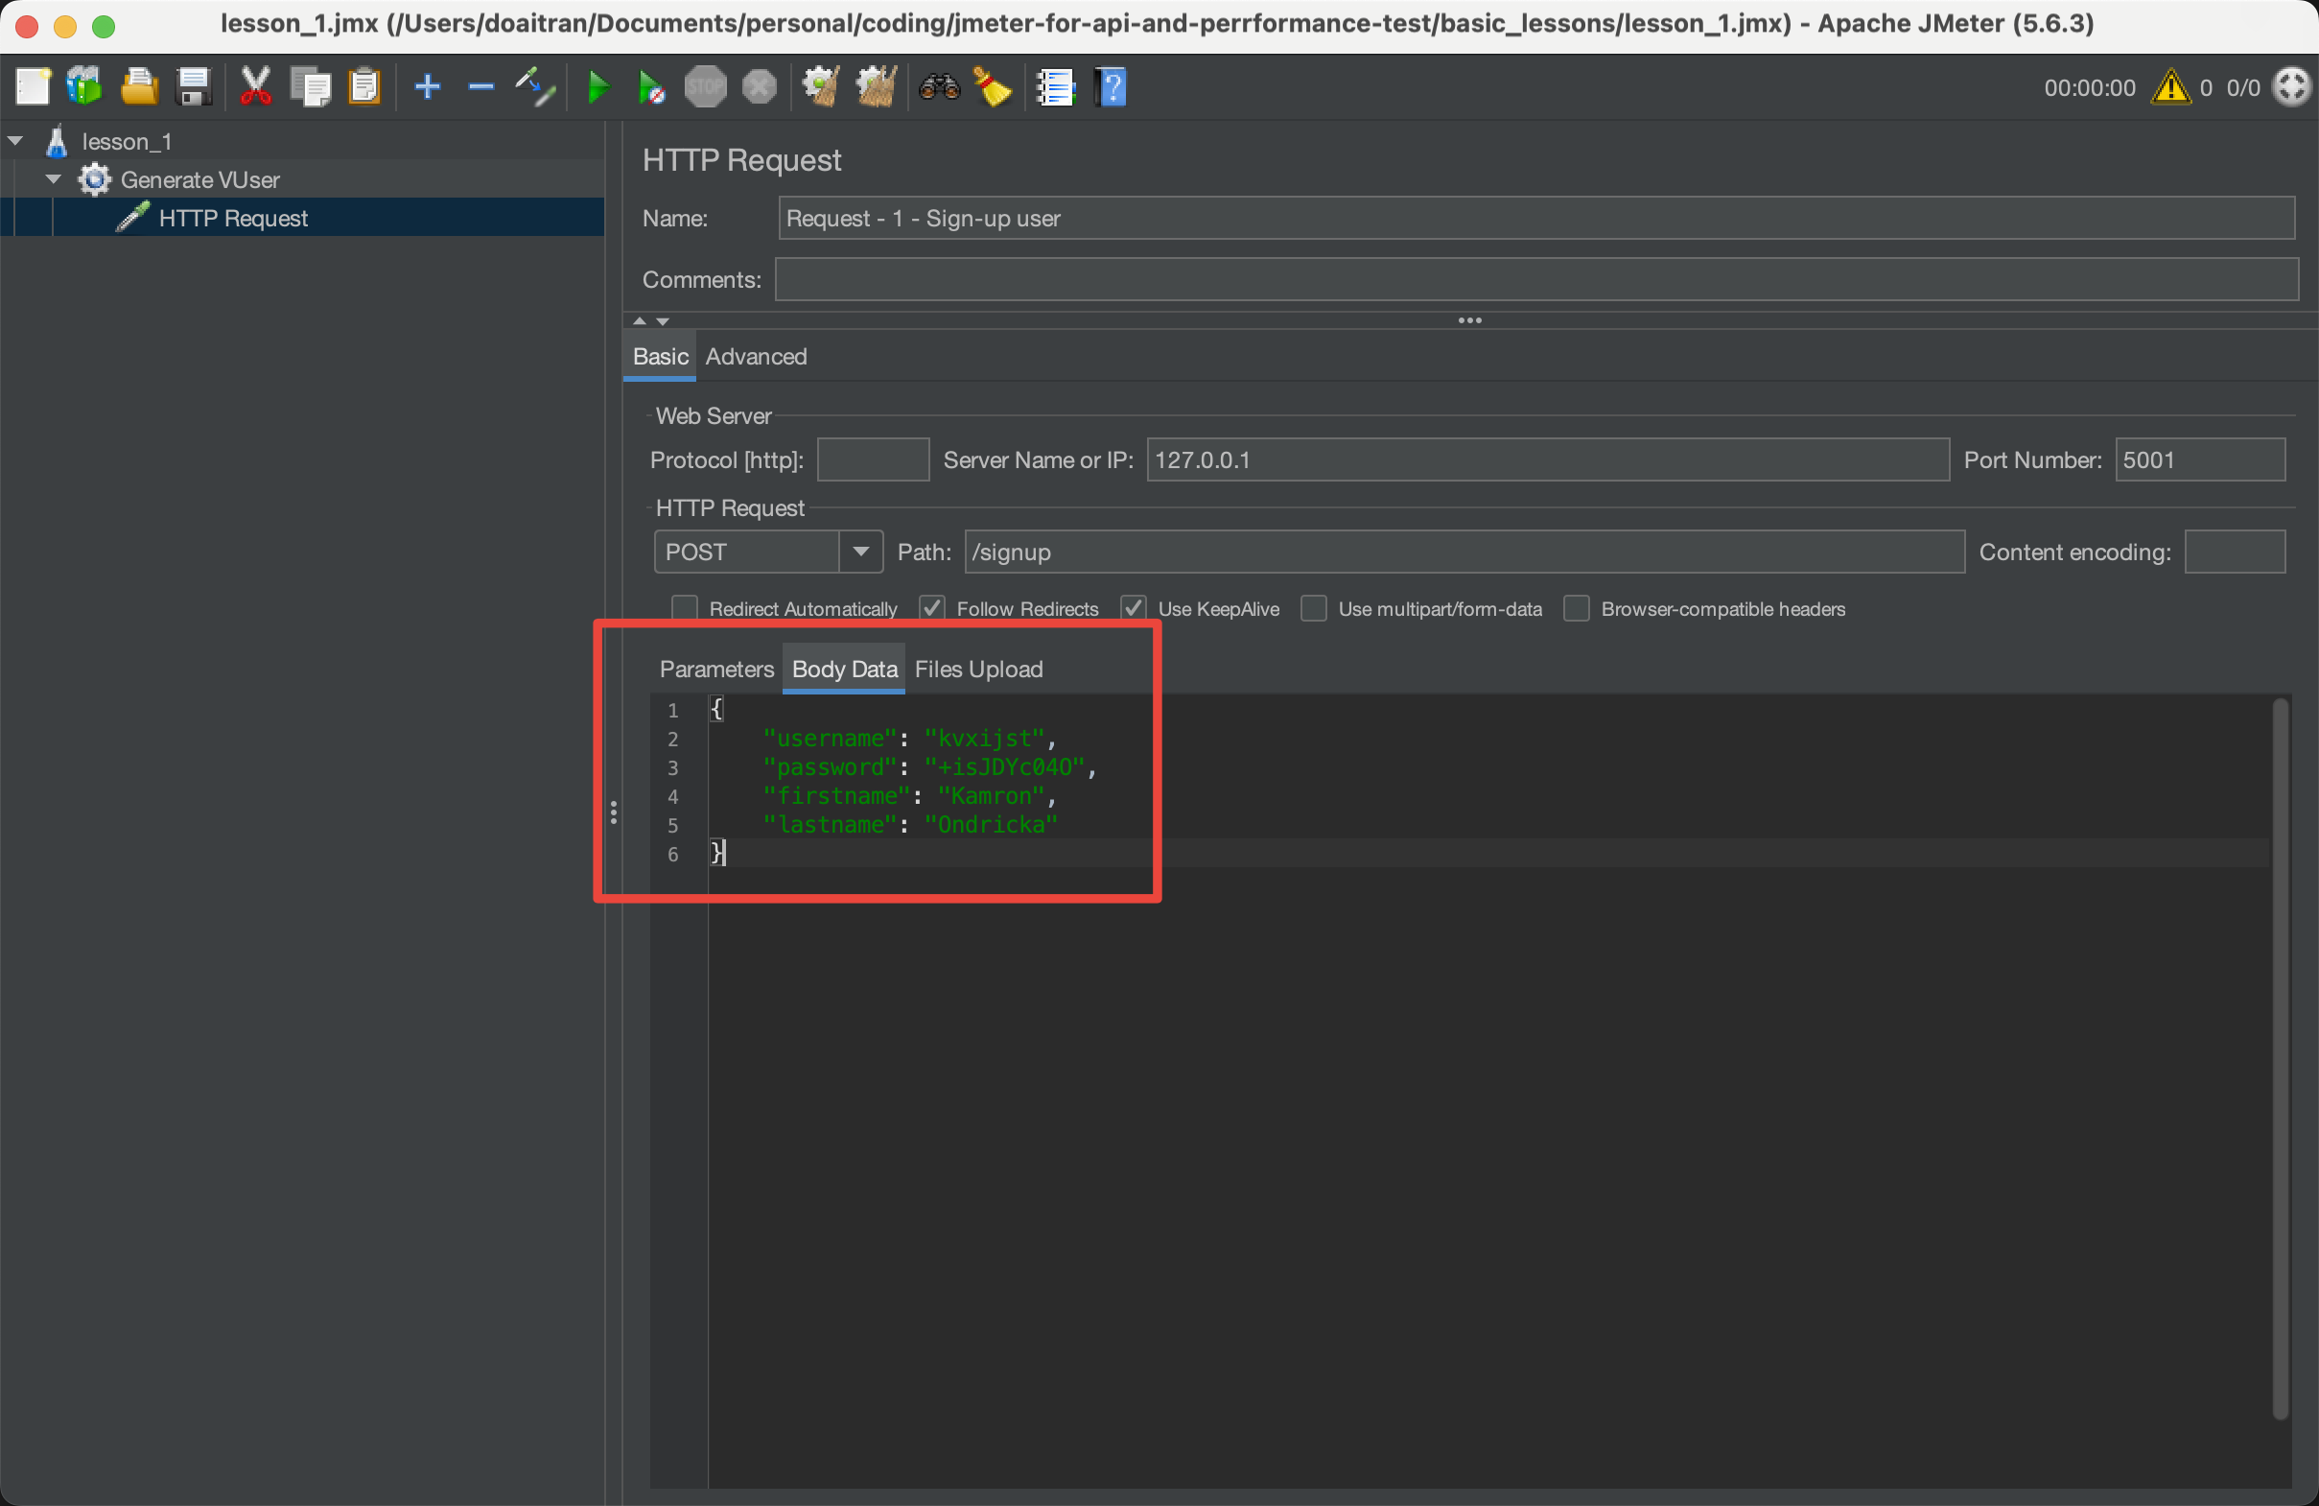This screenshot has height=1506, width=2319.
Task: Click the "username" line in body data
Action: point(908,738)
